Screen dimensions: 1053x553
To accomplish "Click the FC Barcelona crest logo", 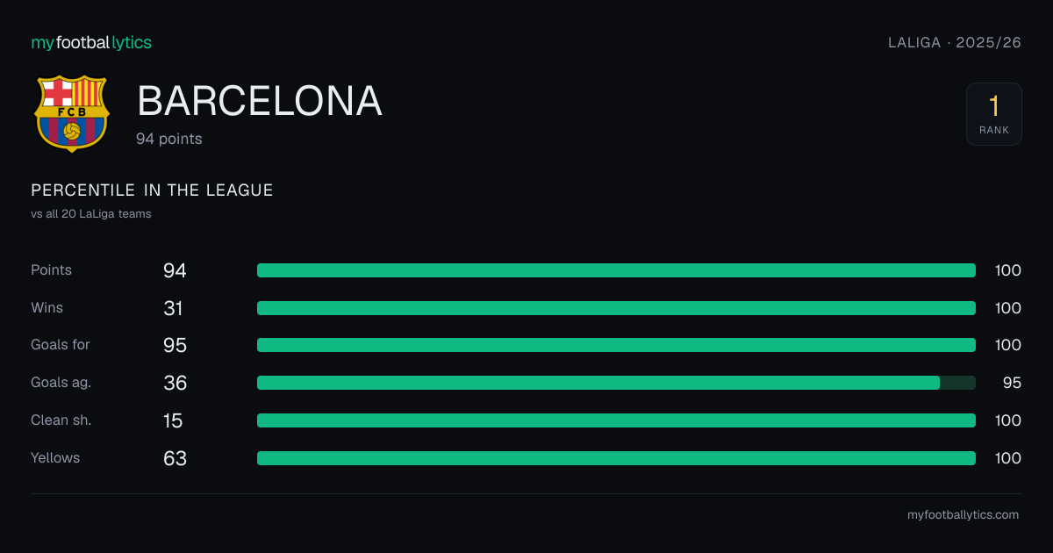I will [71, 113].
